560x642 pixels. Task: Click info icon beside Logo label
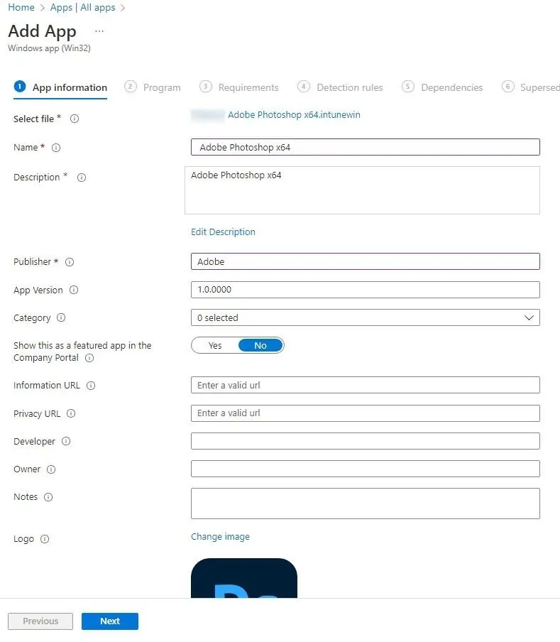45,539
